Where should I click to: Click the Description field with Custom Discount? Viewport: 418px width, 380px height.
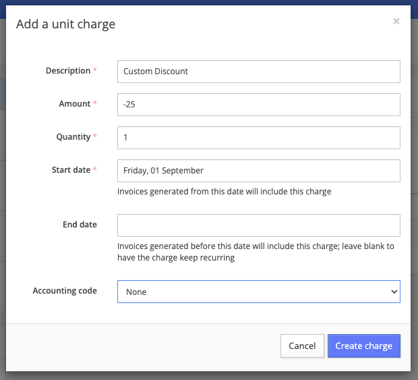click(x=259, y=72)
